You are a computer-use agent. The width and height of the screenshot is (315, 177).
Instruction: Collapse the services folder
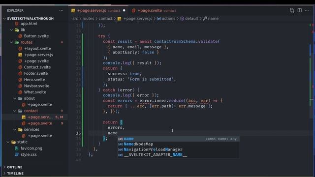[x=15, y=129]
